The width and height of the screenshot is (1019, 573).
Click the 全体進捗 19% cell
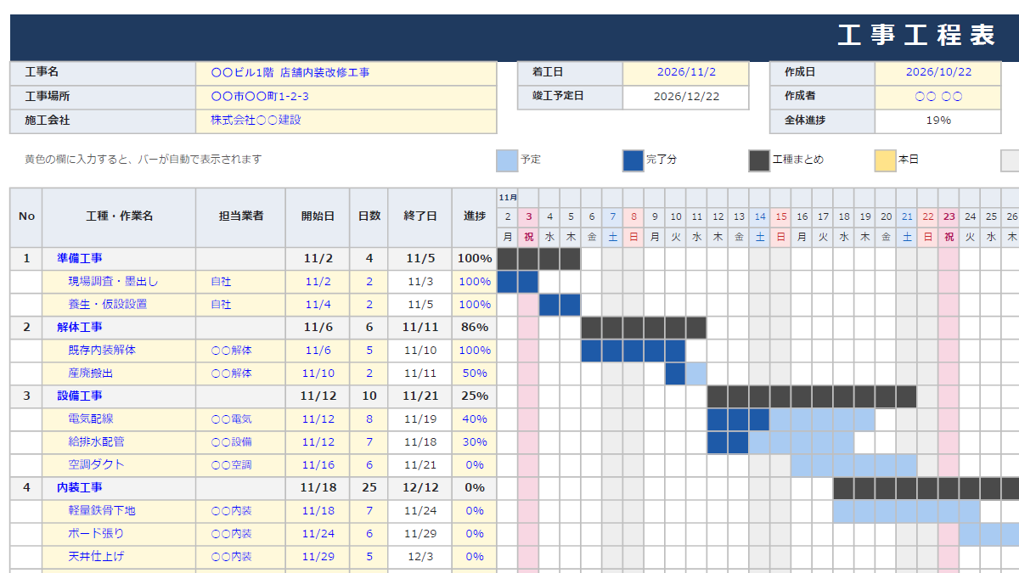[x=938, y=121]
